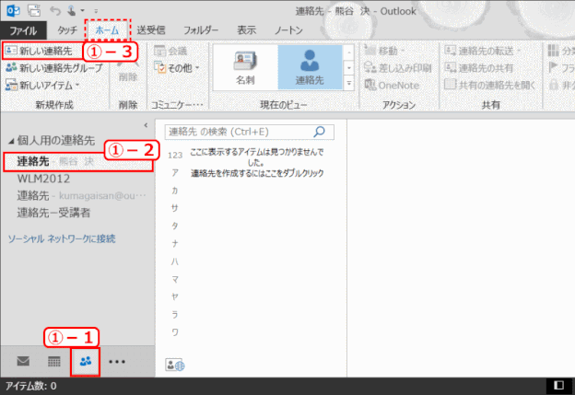
Task: Select 連絡先 - kumagaisan@ou… folder
Action: pos(81,196)
